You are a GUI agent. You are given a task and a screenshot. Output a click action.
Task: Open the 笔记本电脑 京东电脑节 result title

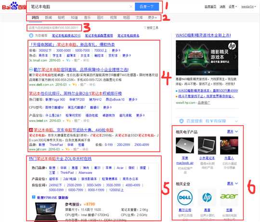pos(74,130)
